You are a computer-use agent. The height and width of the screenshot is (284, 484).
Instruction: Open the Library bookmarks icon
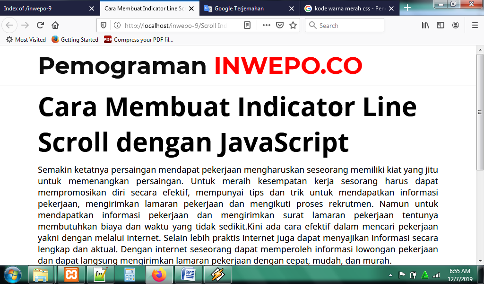[425, 26]
